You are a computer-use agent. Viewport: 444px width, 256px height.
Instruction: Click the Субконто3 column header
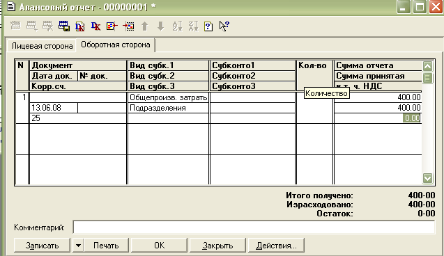(x=252, y=86)
